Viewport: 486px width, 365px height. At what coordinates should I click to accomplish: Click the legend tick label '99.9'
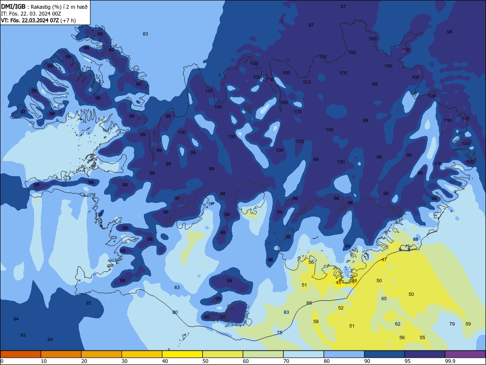pos(450,361)
